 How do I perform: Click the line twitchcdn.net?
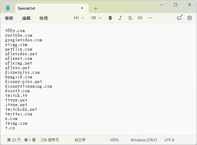point(21,110)
